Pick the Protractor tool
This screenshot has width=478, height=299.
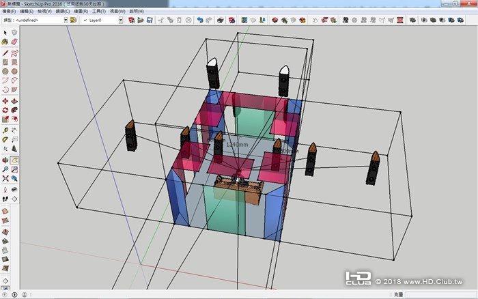[x=5, y=139]
